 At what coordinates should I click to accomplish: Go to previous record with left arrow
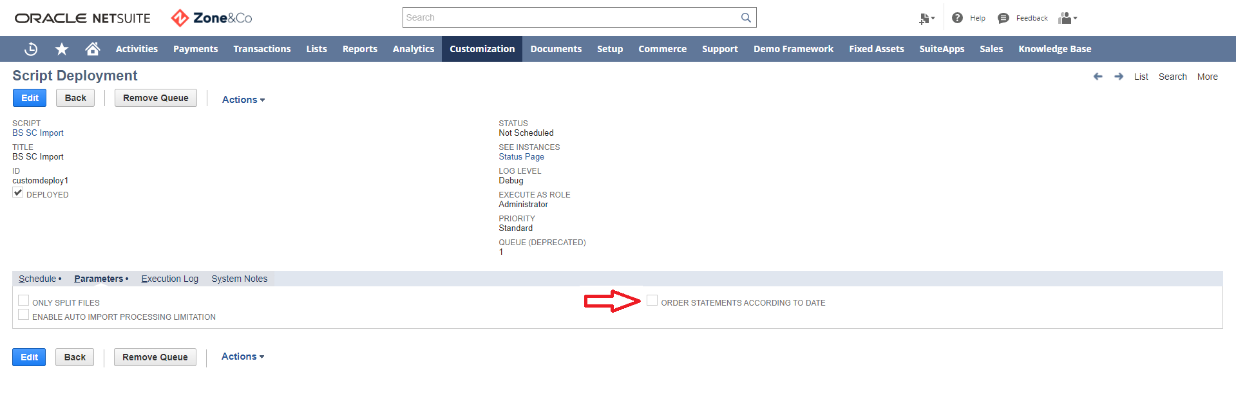[1098, 77]
